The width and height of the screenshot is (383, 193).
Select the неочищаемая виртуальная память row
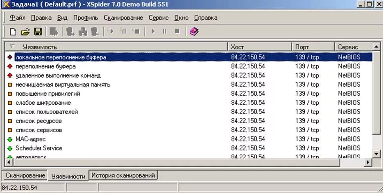[189, 85]
